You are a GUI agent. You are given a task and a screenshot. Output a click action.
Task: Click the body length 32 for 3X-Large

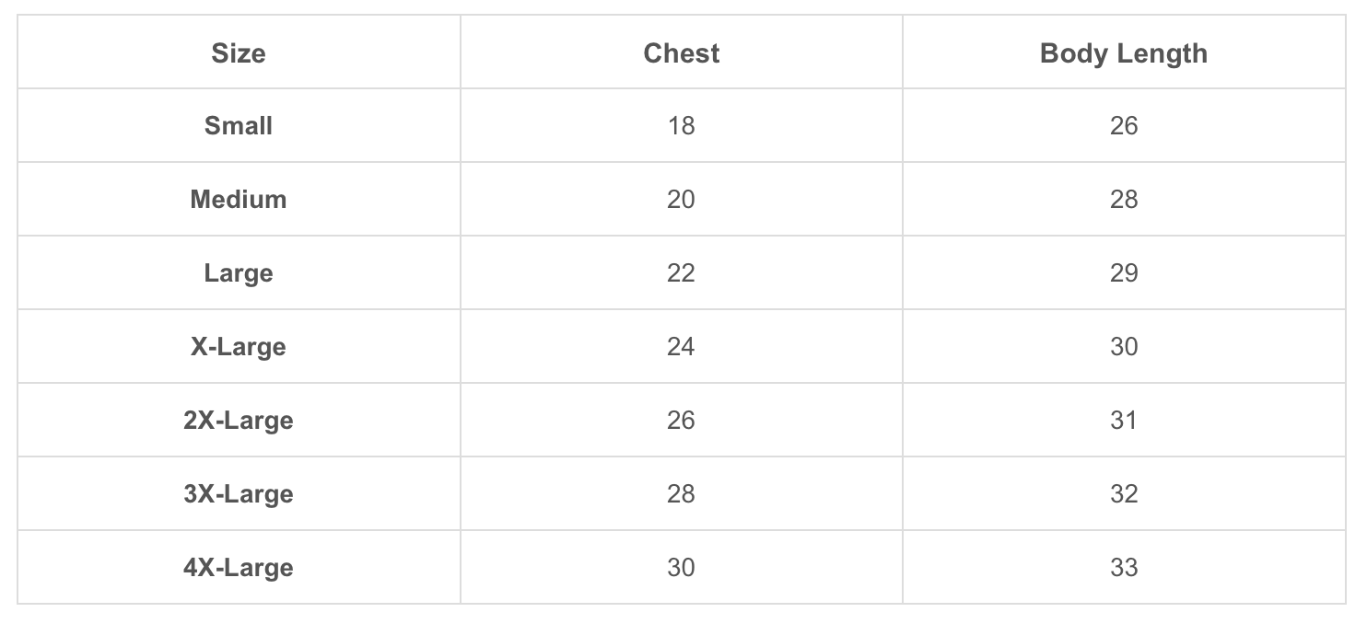(1124, 494)
